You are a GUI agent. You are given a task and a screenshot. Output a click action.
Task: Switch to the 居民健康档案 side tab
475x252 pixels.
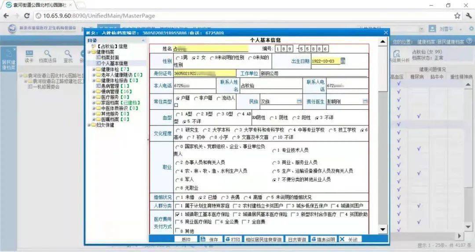point(8,60)
